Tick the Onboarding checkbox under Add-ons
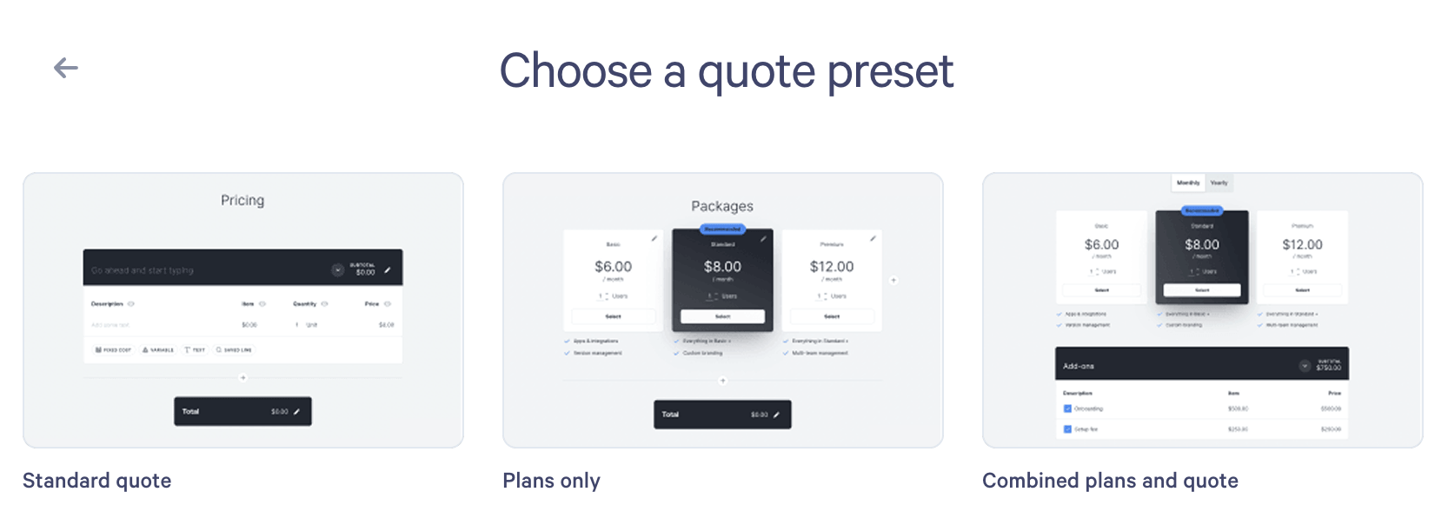Screen dimensions: 1448x525 pyautogui.click(x=1067, y=409)
